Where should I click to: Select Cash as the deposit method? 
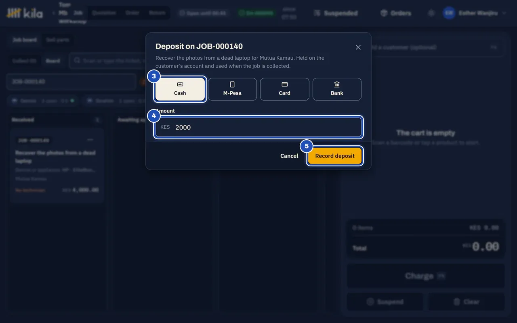pyautogui.click(x=180, y=89)
